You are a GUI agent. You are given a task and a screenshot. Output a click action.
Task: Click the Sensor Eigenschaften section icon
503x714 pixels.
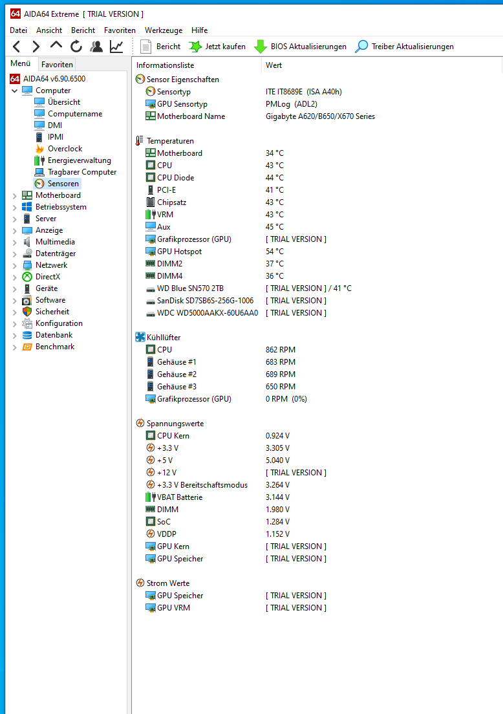(x=140, y=80)
